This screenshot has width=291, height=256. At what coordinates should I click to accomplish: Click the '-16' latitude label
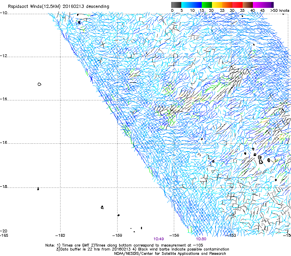click(4, 143)
